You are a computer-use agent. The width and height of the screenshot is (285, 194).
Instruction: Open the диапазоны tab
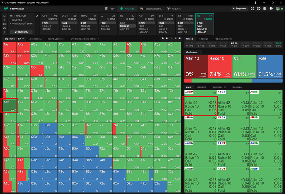(35, 39)
